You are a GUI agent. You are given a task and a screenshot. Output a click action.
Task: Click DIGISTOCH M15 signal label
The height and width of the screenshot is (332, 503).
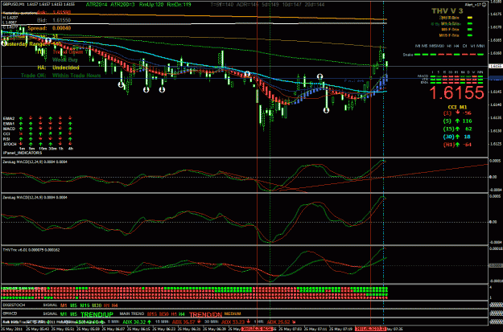click(85, 305)
